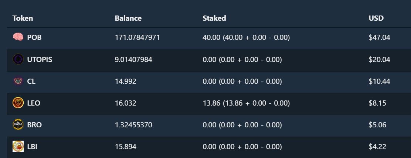Click the CL balance 14.992
Screen dimensions: 411x158
[126, 81]
